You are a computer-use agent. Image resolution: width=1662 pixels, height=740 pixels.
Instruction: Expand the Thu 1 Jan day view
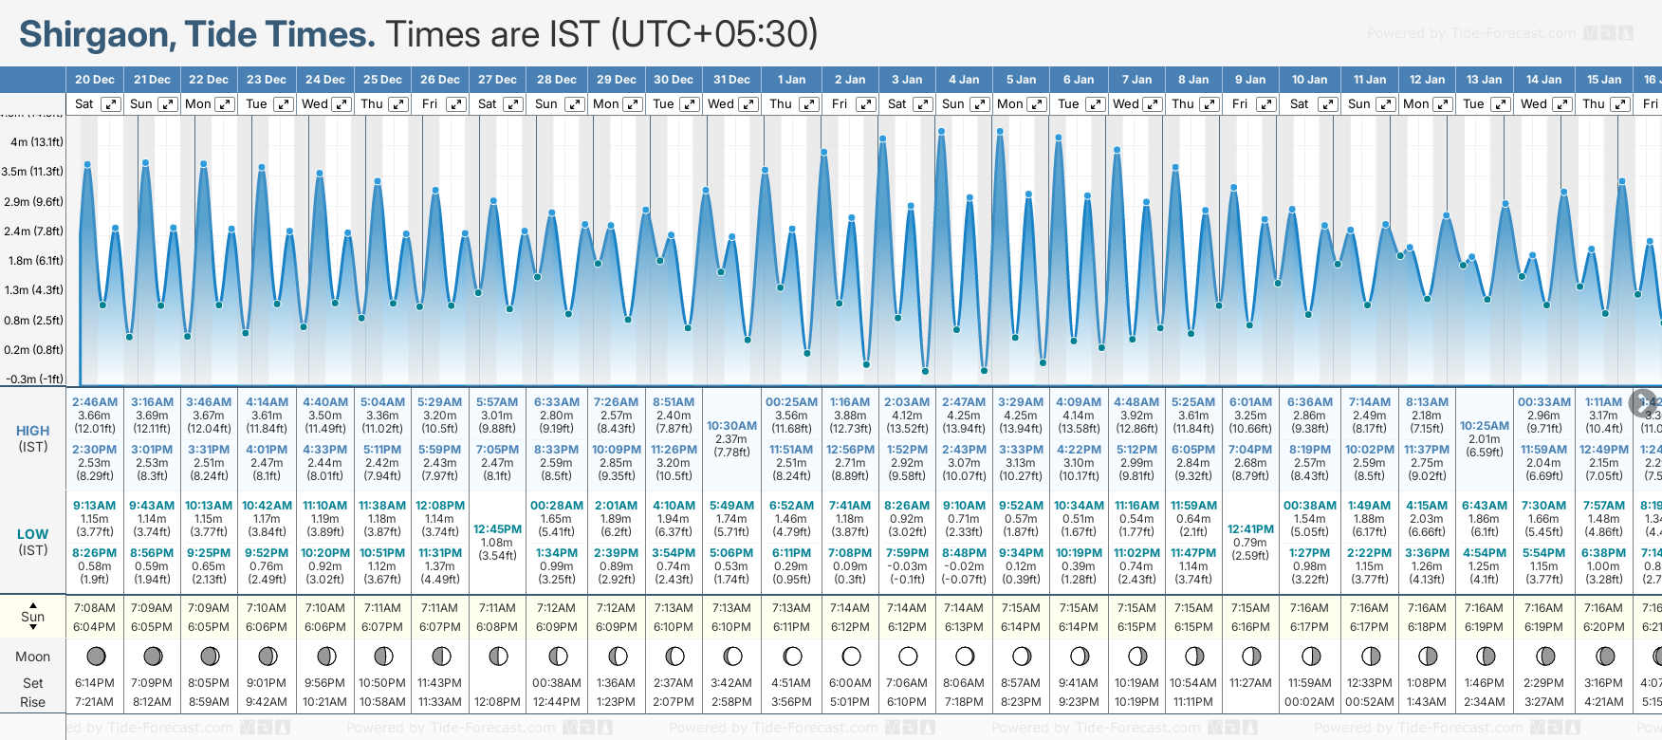click(x=807, y=104)
